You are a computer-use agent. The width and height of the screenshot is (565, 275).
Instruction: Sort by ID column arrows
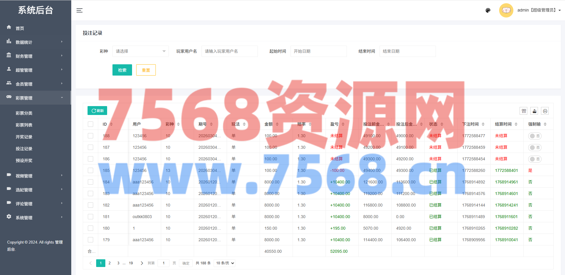tap(111, 124)
